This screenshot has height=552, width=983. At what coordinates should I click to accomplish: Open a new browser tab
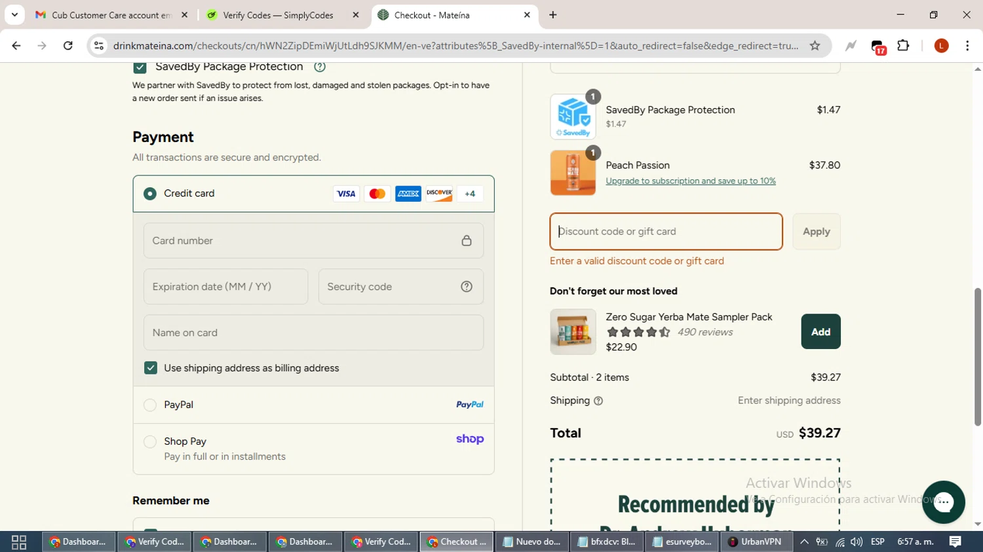(553, 15)
